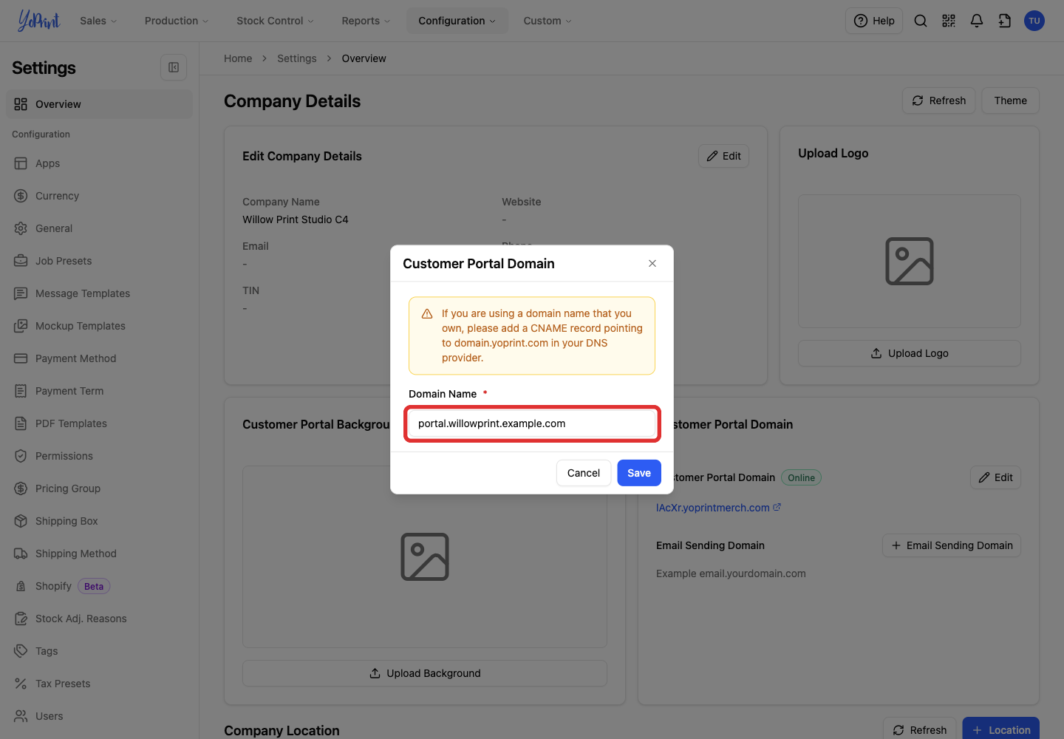The height and width of the screenshot is (739, 1064).
Task: Cancel the domain dialog
Action: click(x=584, y=473)
